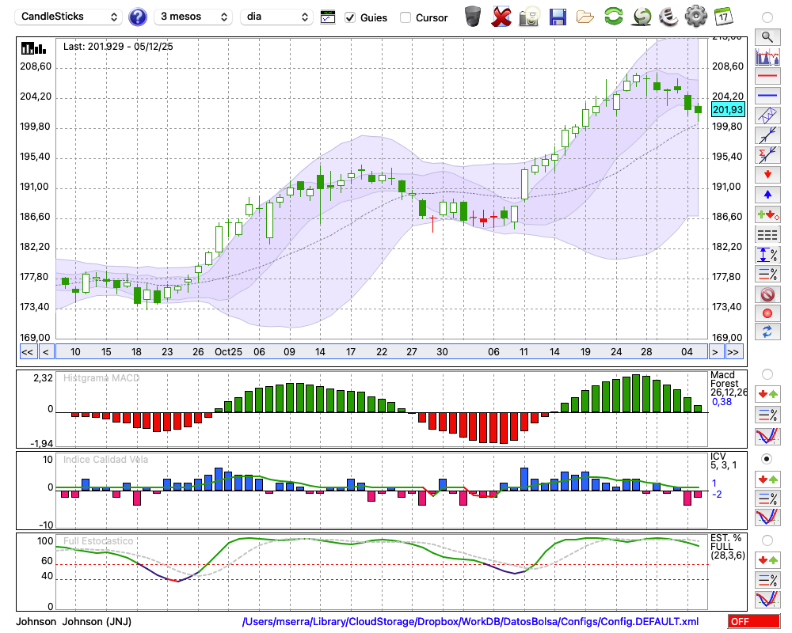Click the red prohibition sign icon
The image size is (792, 633).
pyautogui.click(x=767, y=294)
